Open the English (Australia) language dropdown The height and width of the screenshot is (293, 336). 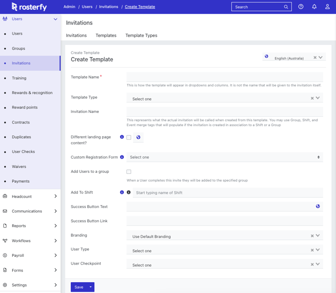[x=320, y=57]
